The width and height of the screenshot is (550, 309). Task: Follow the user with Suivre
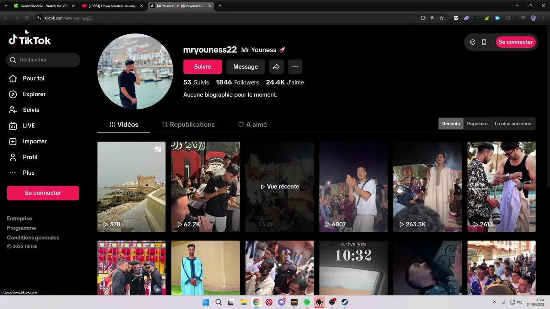202,67
